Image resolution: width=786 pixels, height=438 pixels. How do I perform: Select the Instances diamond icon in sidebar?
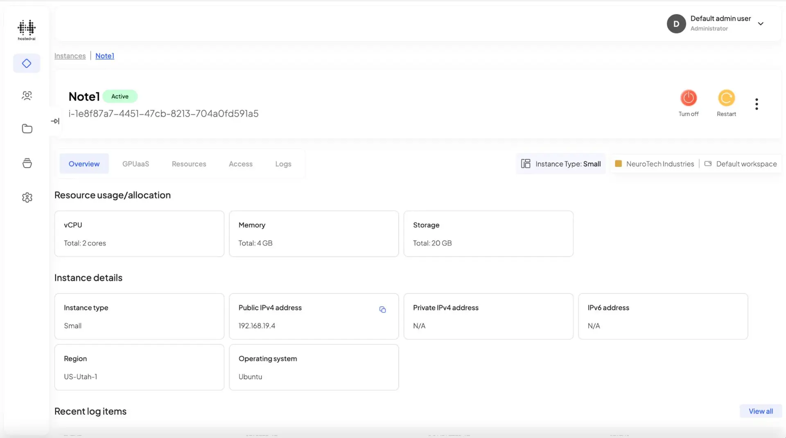tap(27, 63)
